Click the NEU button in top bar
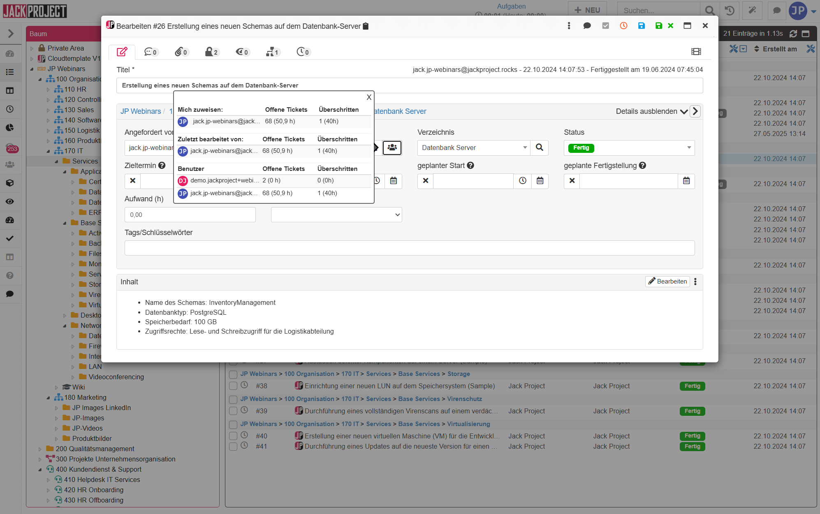This screenshot has height=514, width=820. pos(587,10)
